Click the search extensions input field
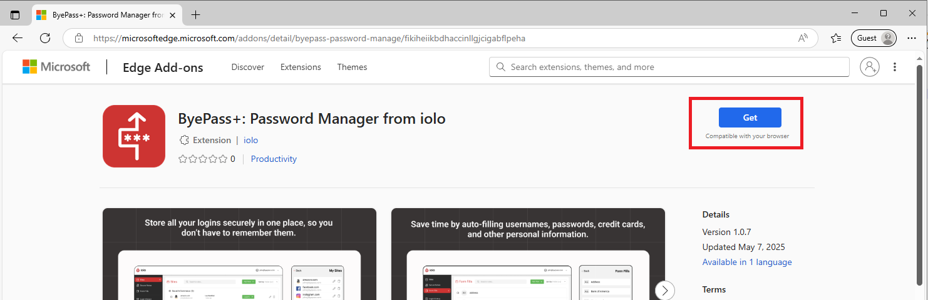Viewport: 928px width, 300px height. click(x=669, y=67)
